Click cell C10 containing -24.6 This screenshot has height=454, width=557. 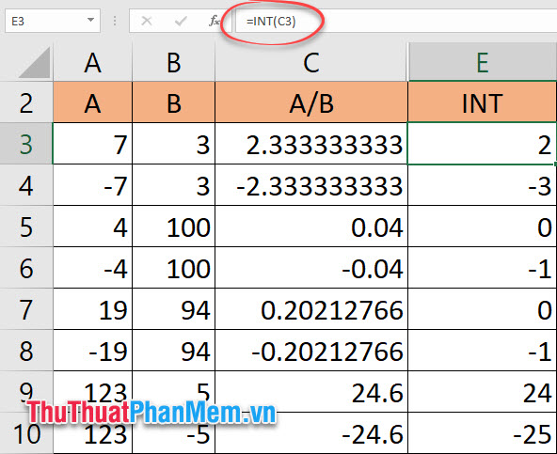311,432
